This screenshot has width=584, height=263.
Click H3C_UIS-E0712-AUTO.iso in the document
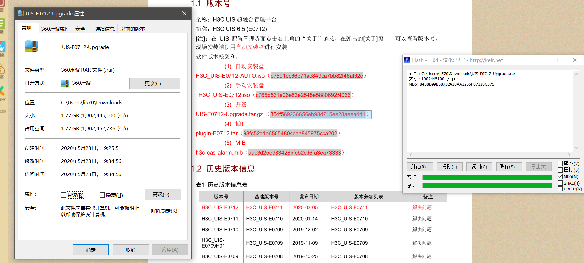tap(230, 76)
